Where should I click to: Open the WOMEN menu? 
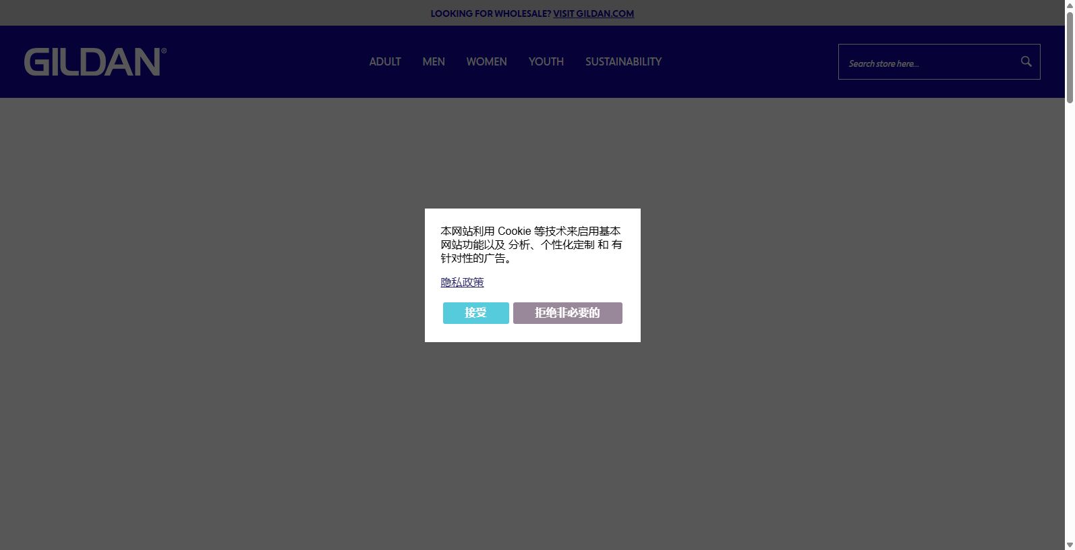[x=486, y=61]
